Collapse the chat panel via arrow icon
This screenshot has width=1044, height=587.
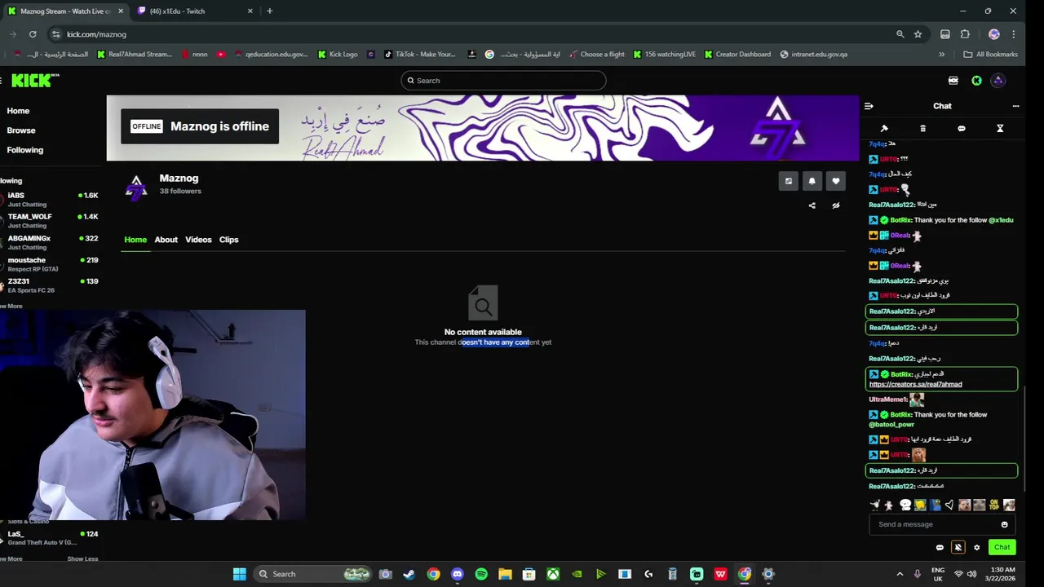pyautogui.click(x=869, y=106)
